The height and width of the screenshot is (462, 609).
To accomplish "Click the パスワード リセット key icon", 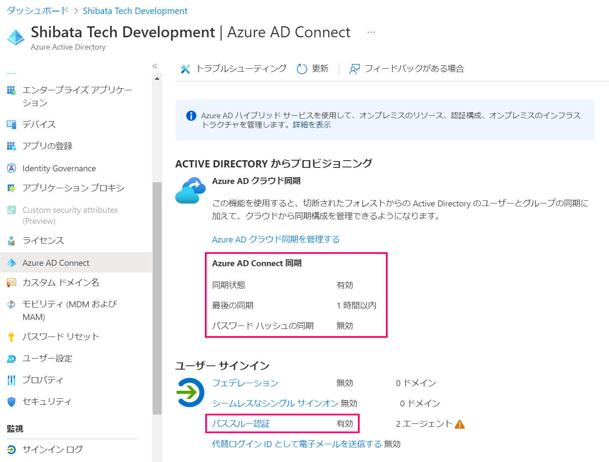I will coord(11,337).
